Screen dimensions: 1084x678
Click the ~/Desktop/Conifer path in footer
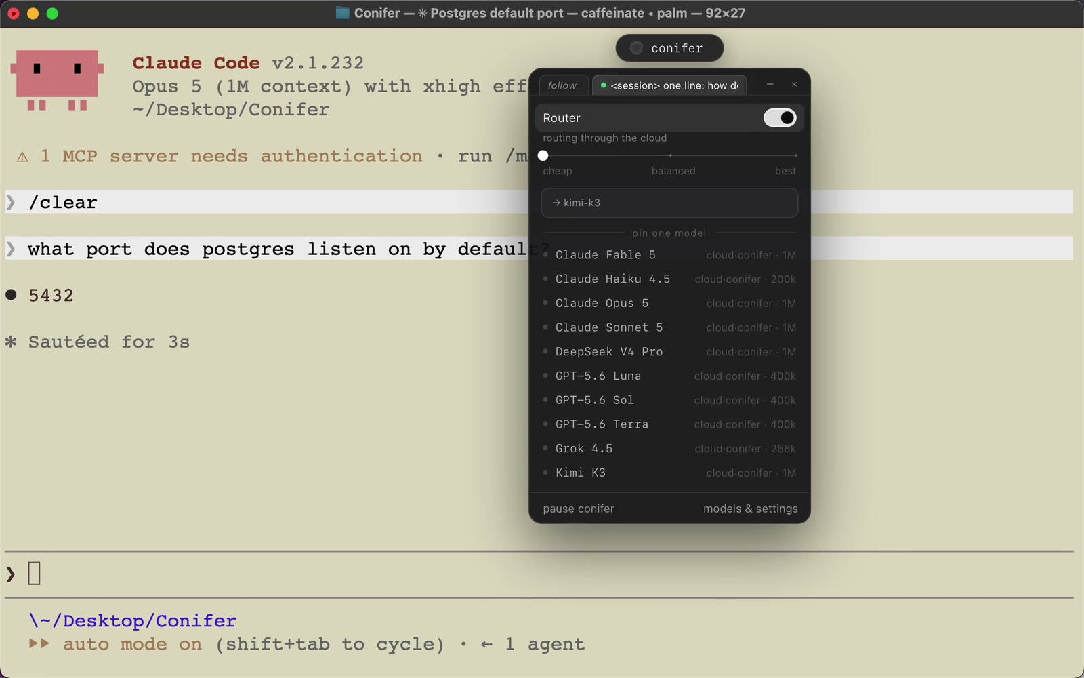click(x=133, y=620)
